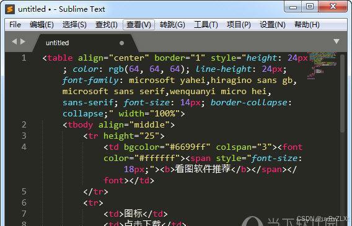Open the 查找(I) menu
The width and height of the screenshot is (352, 226).
coord(107,24)
